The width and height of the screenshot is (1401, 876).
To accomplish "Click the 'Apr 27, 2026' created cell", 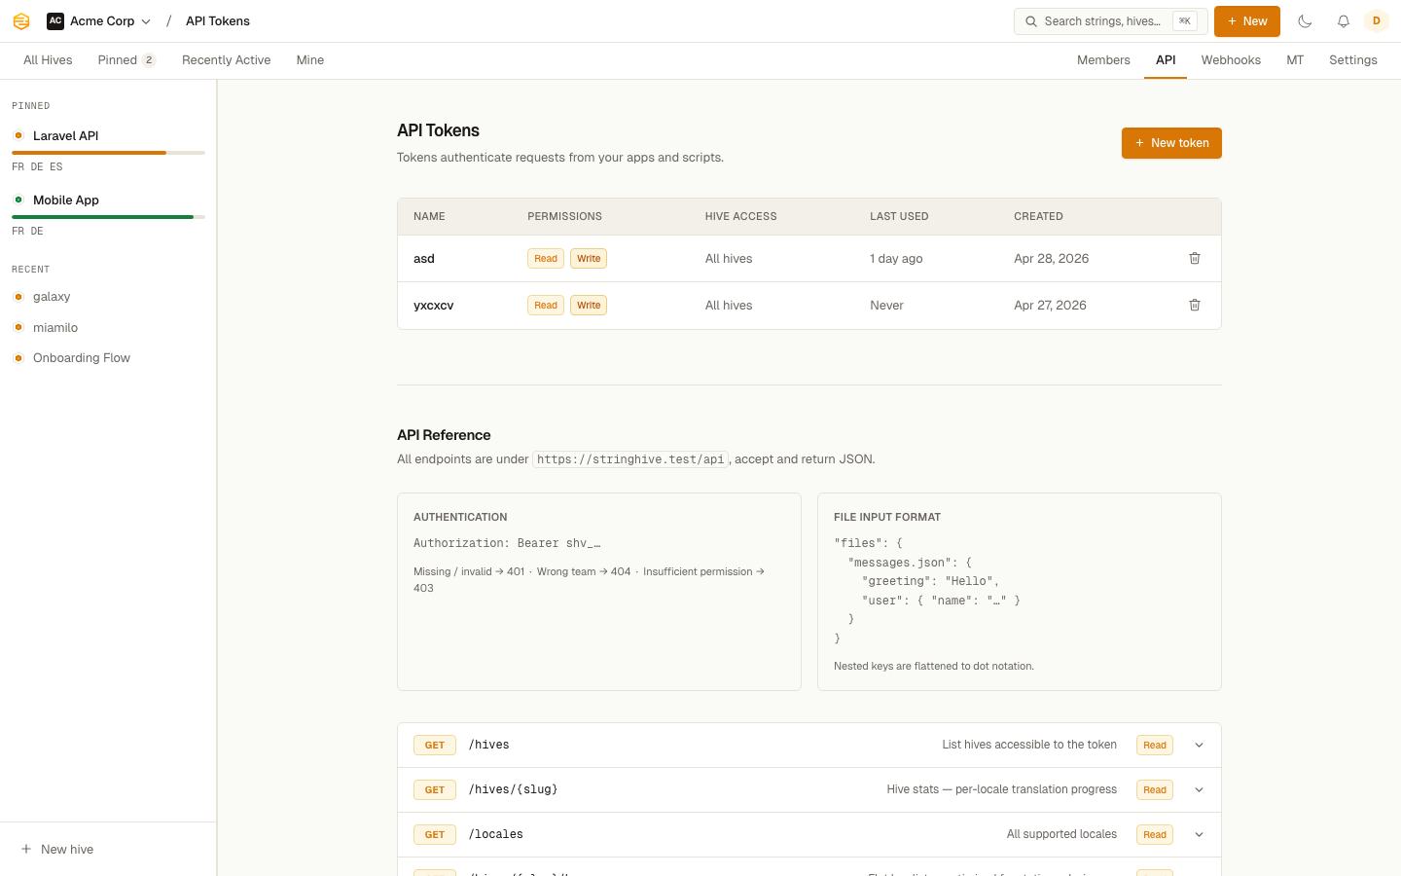I will [x=1050, y=306].
